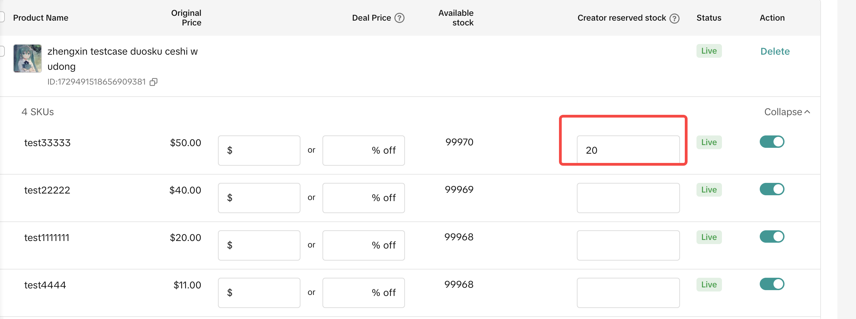This screenshot has height=319, width=856.
Task: Toggle the test4444 SKU switch
Action: click(x=772, y=284)
